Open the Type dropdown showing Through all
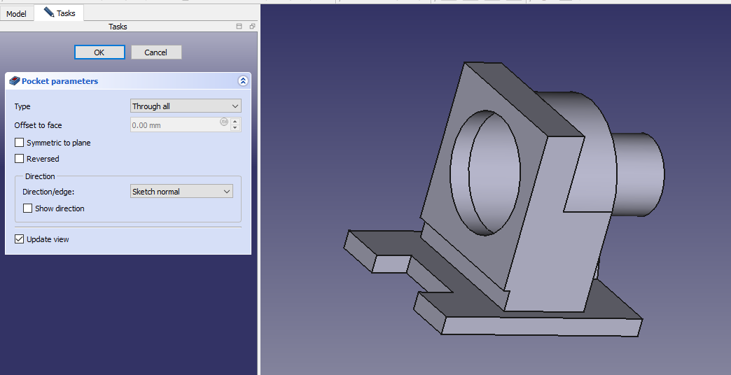The height and width of the screenshot is (375, 731). pos(186,106)
